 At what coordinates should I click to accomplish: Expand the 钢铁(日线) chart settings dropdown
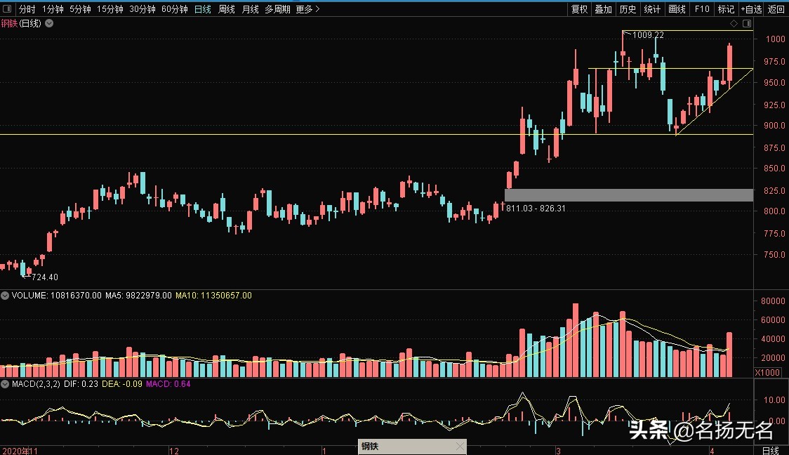49,23
